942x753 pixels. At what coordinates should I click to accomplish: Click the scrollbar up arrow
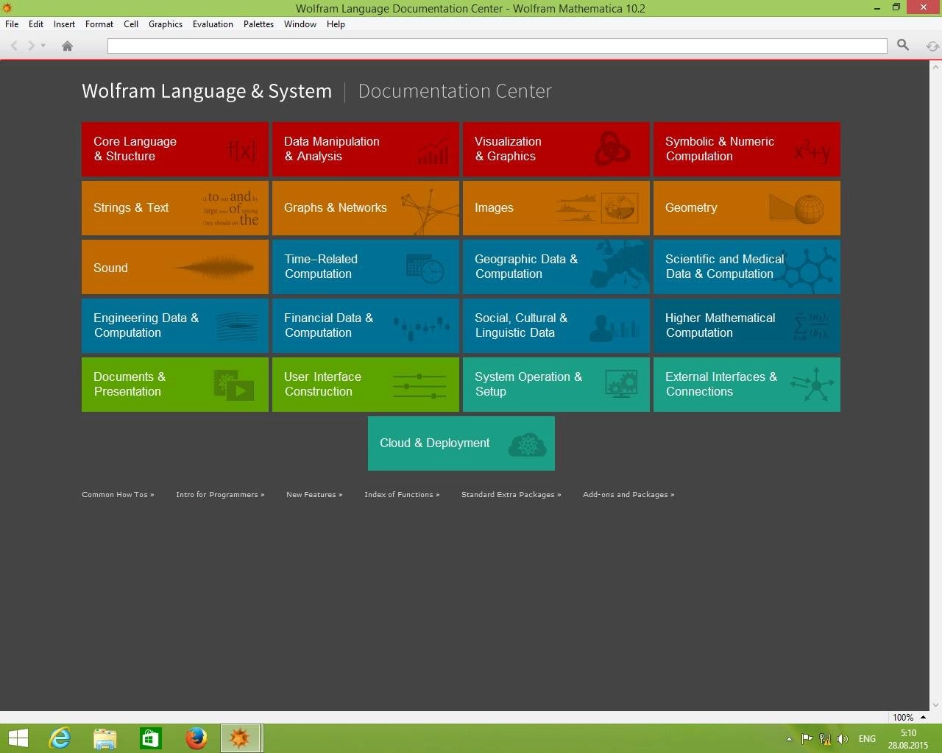pos(936,67)
